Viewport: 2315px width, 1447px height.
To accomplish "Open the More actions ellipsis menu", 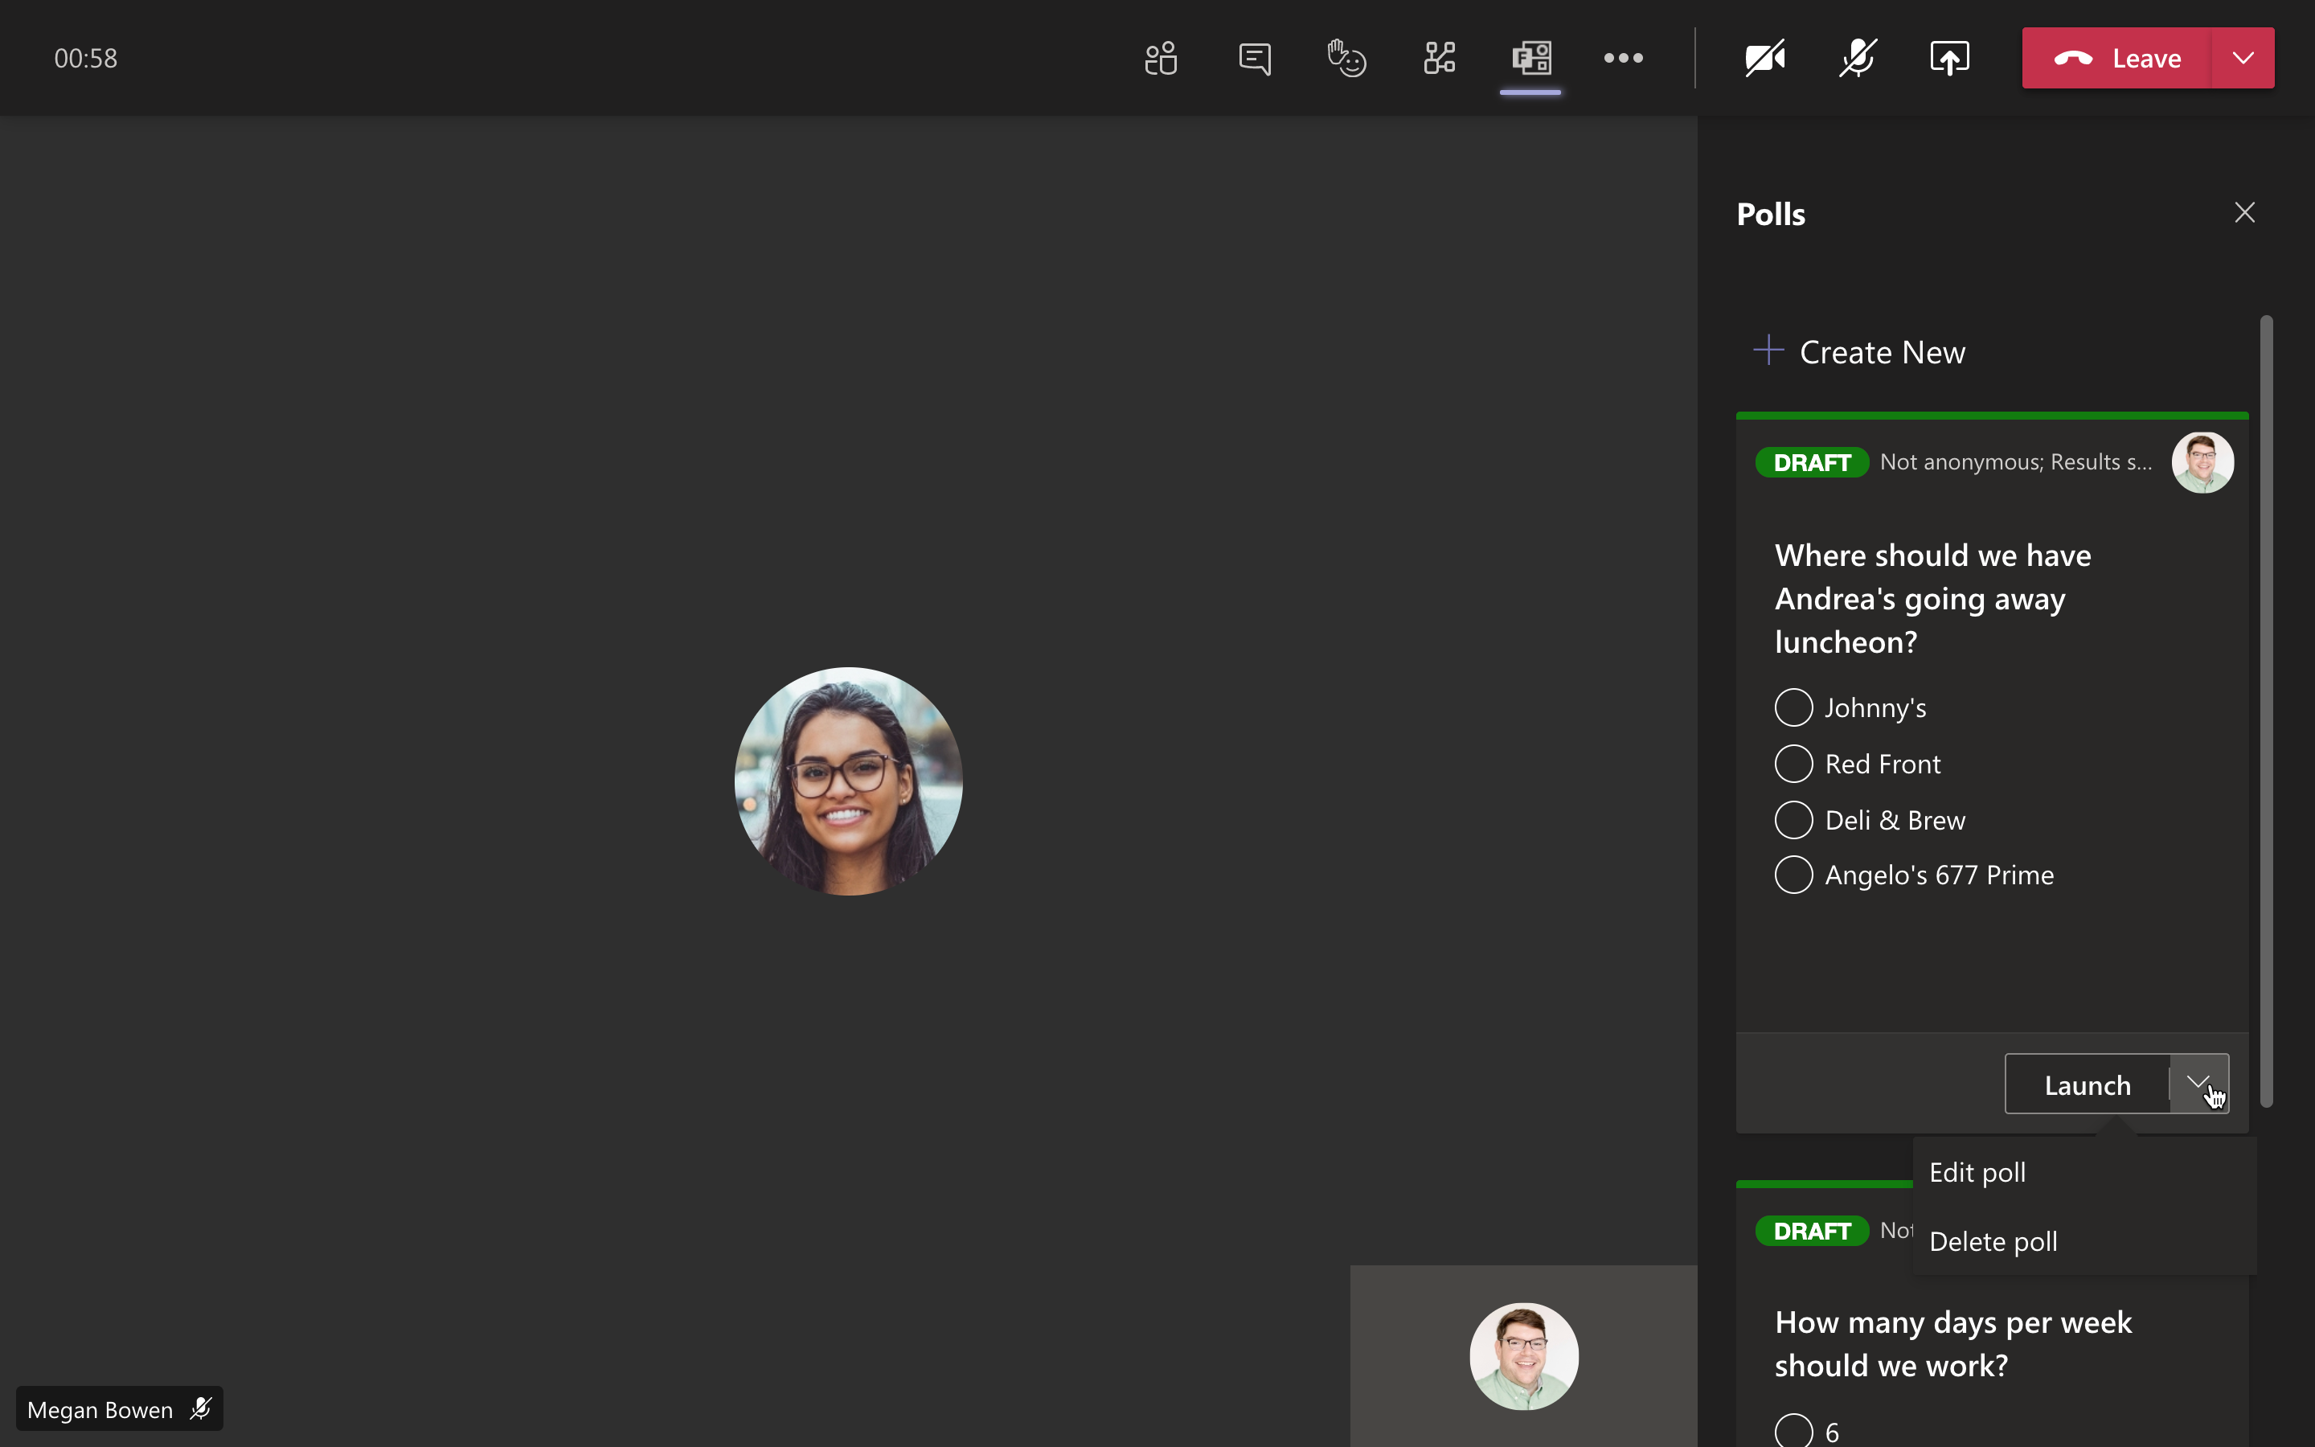I will pyautogui.click(x=1624, y=59).
